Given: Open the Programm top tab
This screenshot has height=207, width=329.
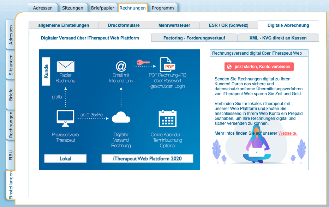Looking at the screenshot, I should click(x=163, y=8).
